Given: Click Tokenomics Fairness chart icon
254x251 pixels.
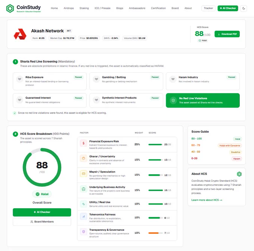Looking at the screenshot, I should pyautogui.click(x=83, y=217).
